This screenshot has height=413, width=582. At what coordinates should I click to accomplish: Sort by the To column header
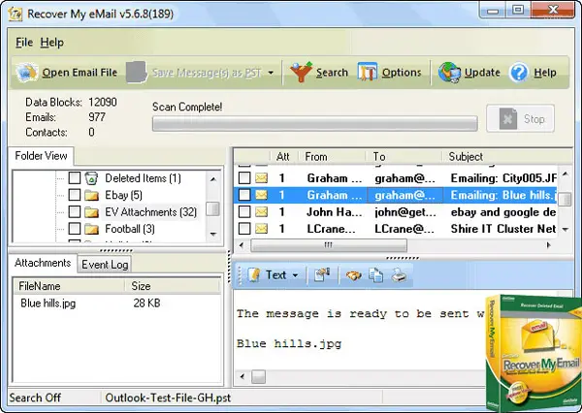404,157
